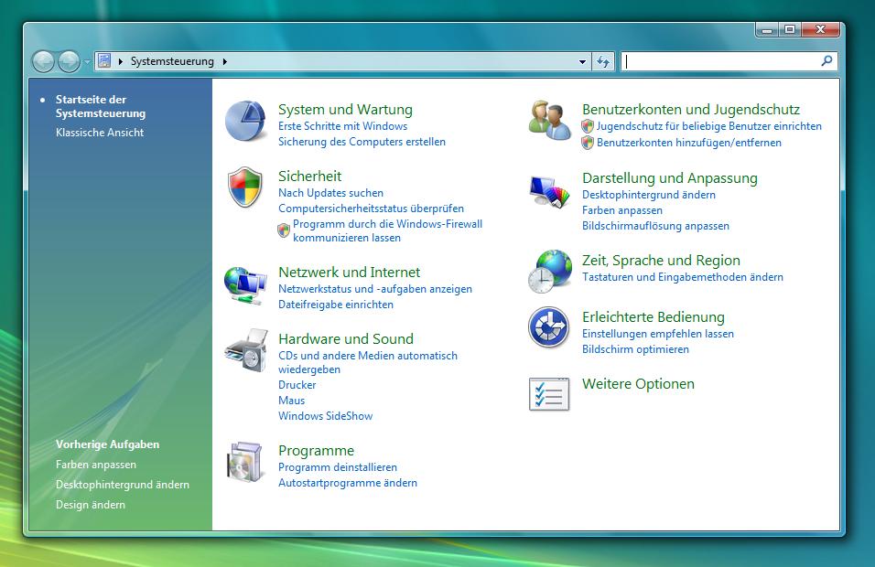Open the Netzwerk und Internet globe icon
The height and width of the screenshot is (567, 875).
tap(245, 285)
